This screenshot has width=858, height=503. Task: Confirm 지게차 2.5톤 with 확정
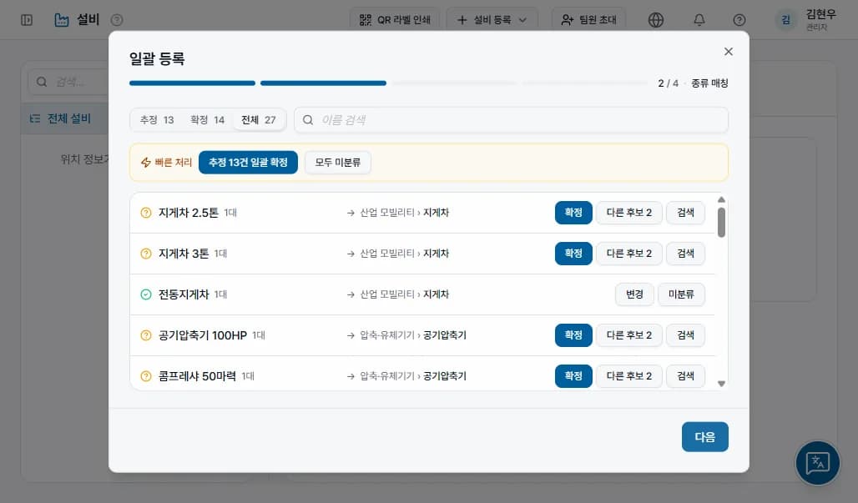(573, 213)
